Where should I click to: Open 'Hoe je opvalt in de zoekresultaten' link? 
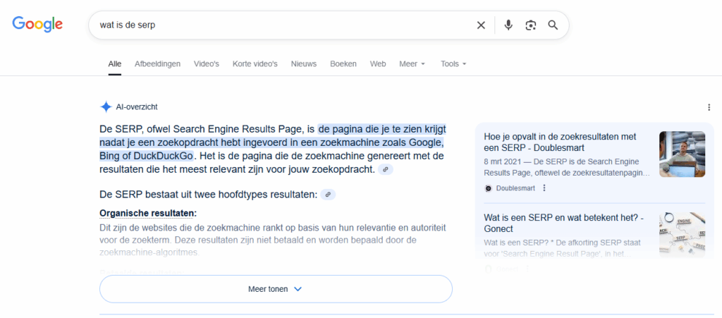tap(560, 142)
